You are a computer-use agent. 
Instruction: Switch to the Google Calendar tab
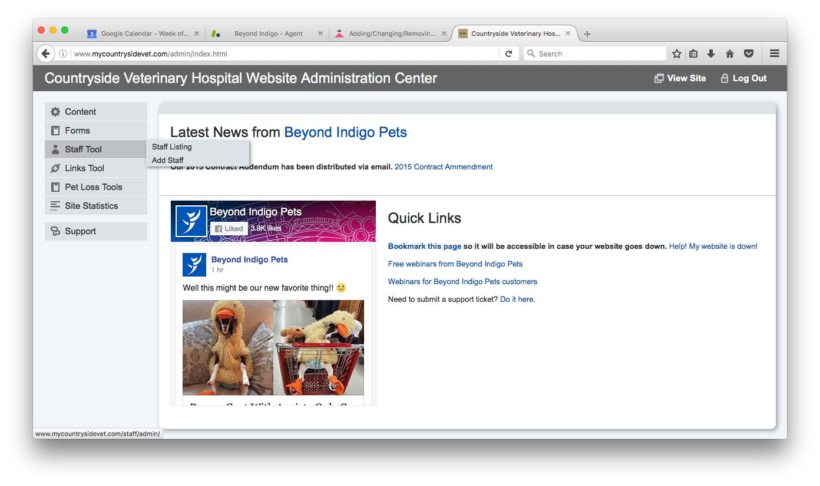point(144,34)
